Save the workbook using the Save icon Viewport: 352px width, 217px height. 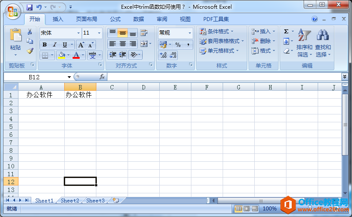coord(29,7)
